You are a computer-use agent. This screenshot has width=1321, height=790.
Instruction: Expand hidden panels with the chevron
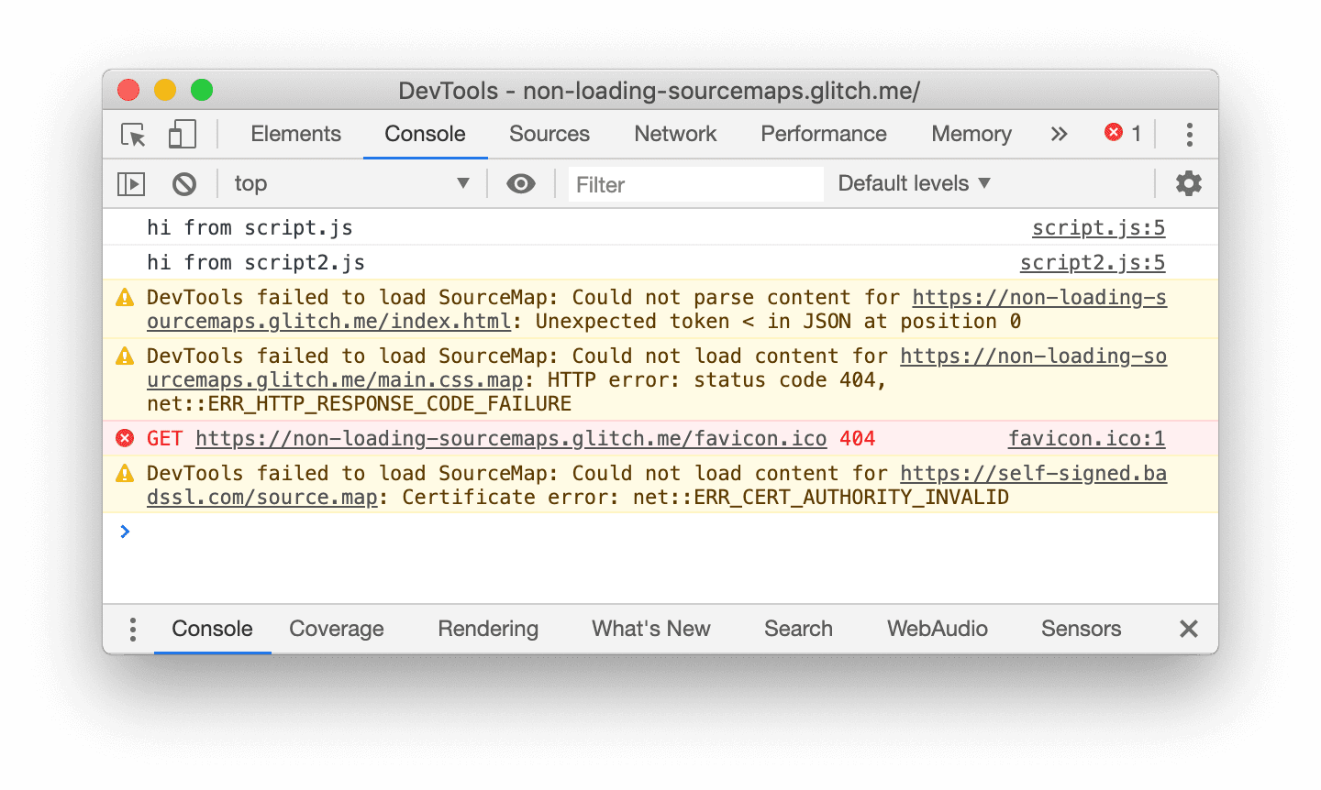[1059, 134]
